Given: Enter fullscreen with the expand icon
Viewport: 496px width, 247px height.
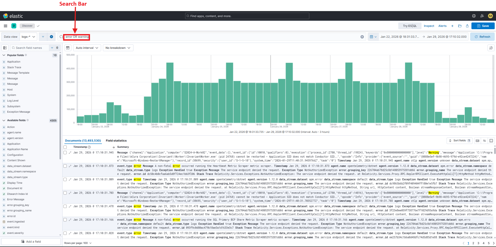Looking at the screenshot, I should (x=491, y=141).
